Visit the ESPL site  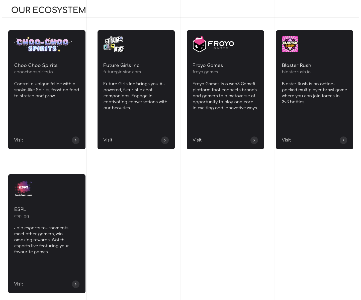[x=47, y=284]
